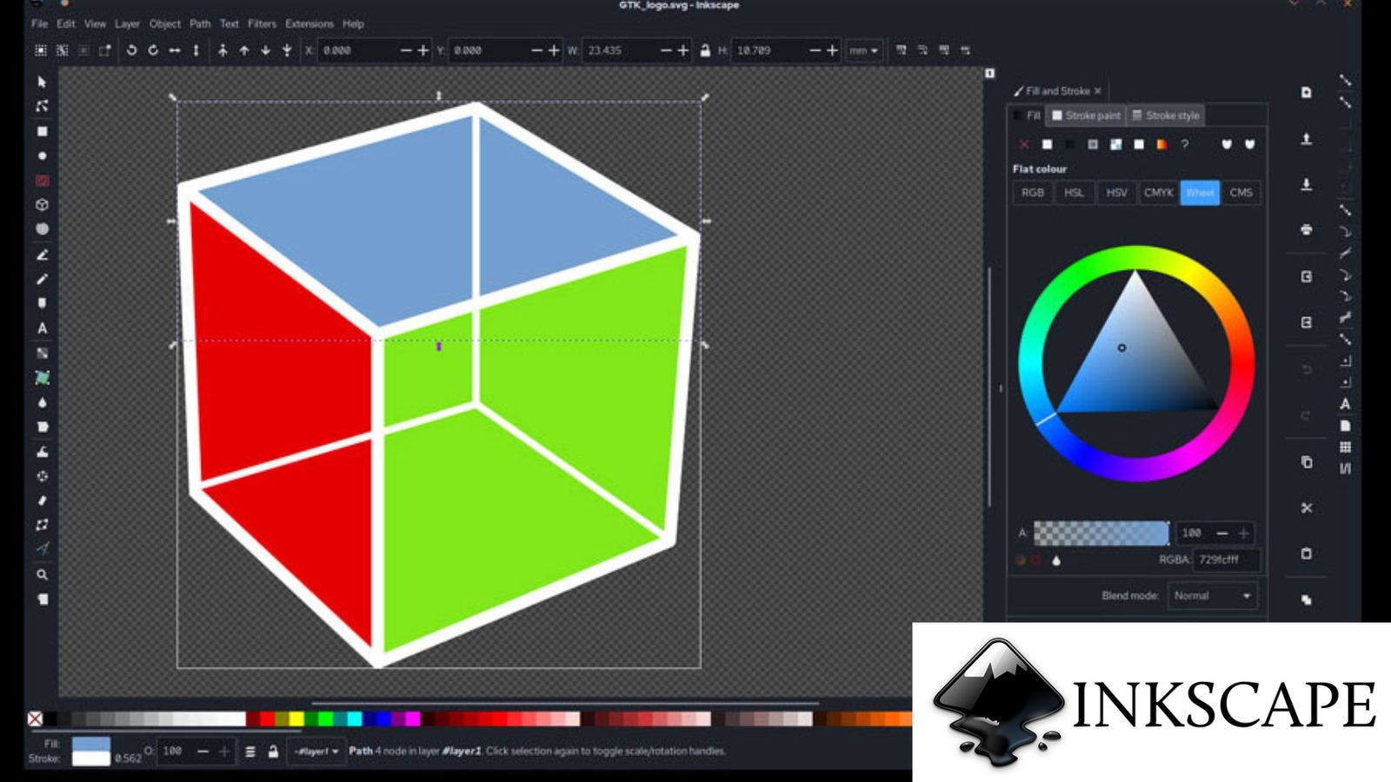Screen dimensions: 1391x782
Task: Select the CMYK colour mode
Action: [x=1160, y=192]
